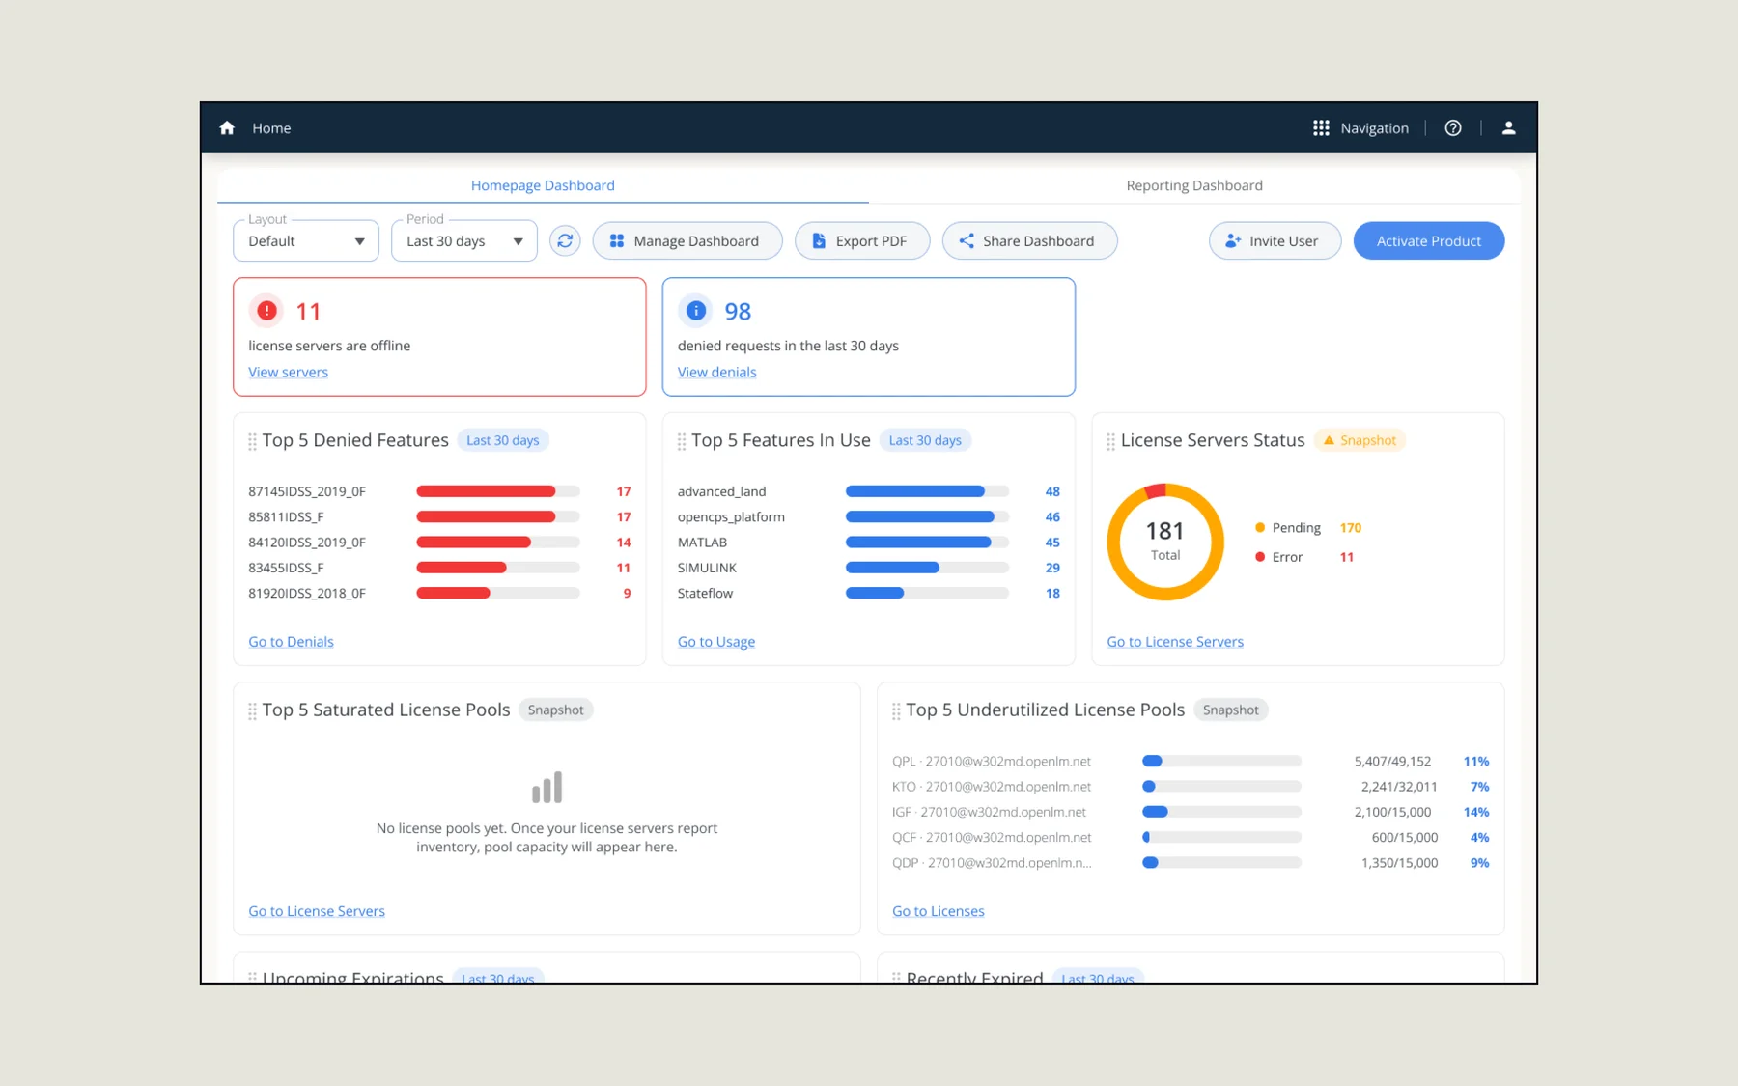Open the Period dropdown set to Last 30 days

pos(464,240)
